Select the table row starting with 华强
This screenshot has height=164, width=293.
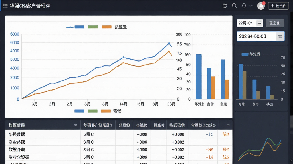(x=119, y=134)
